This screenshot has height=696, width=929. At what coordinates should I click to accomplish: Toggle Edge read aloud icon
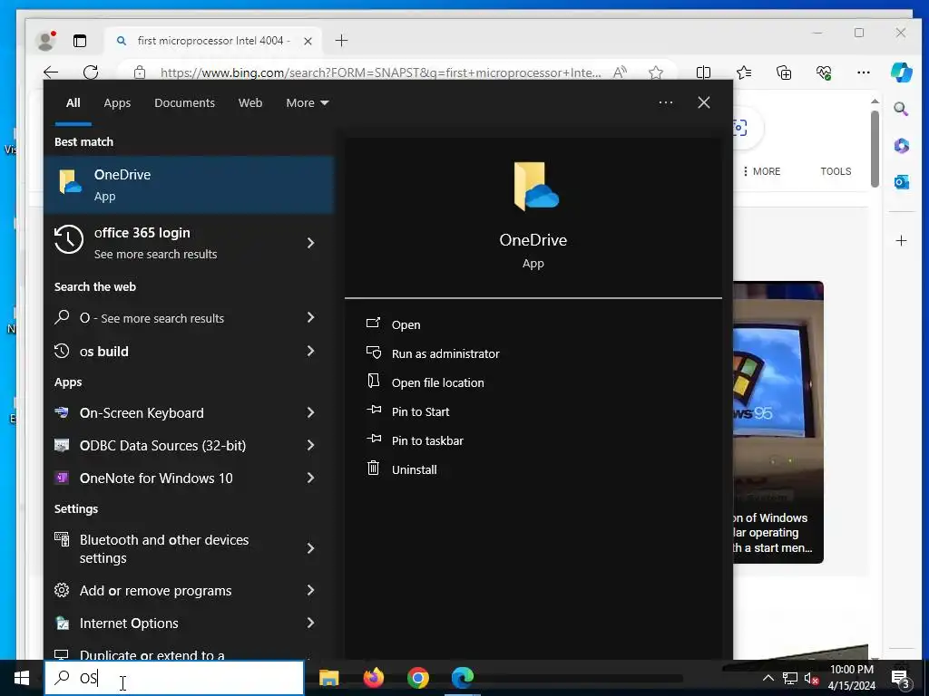click(x=620, y=72)
